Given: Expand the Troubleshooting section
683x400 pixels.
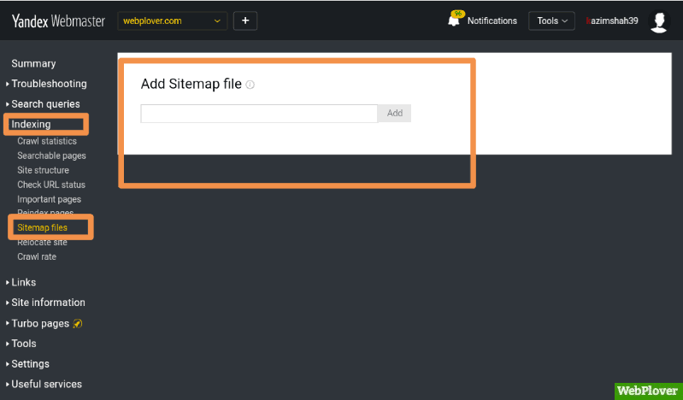Looking at the screenshot, I should (x=49, y=84).
